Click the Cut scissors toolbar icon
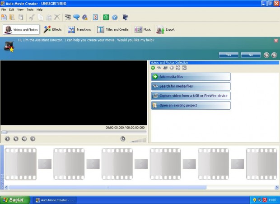 coord(32,17)
